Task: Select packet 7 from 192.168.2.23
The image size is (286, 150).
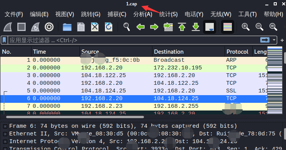Action: coord(134,106)
